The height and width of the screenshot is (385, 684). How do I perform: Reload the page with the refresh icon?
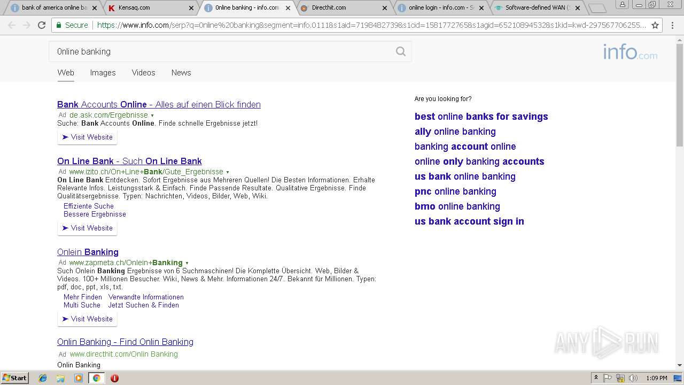pyautogui.click(x=42, y=25)
